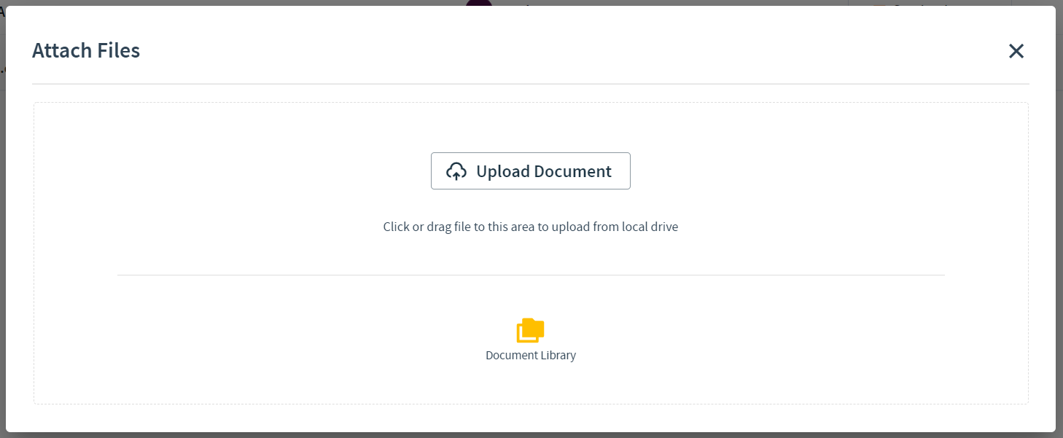
Task: Click the 'Click or drag file' upload hint text
Action: 531,227
